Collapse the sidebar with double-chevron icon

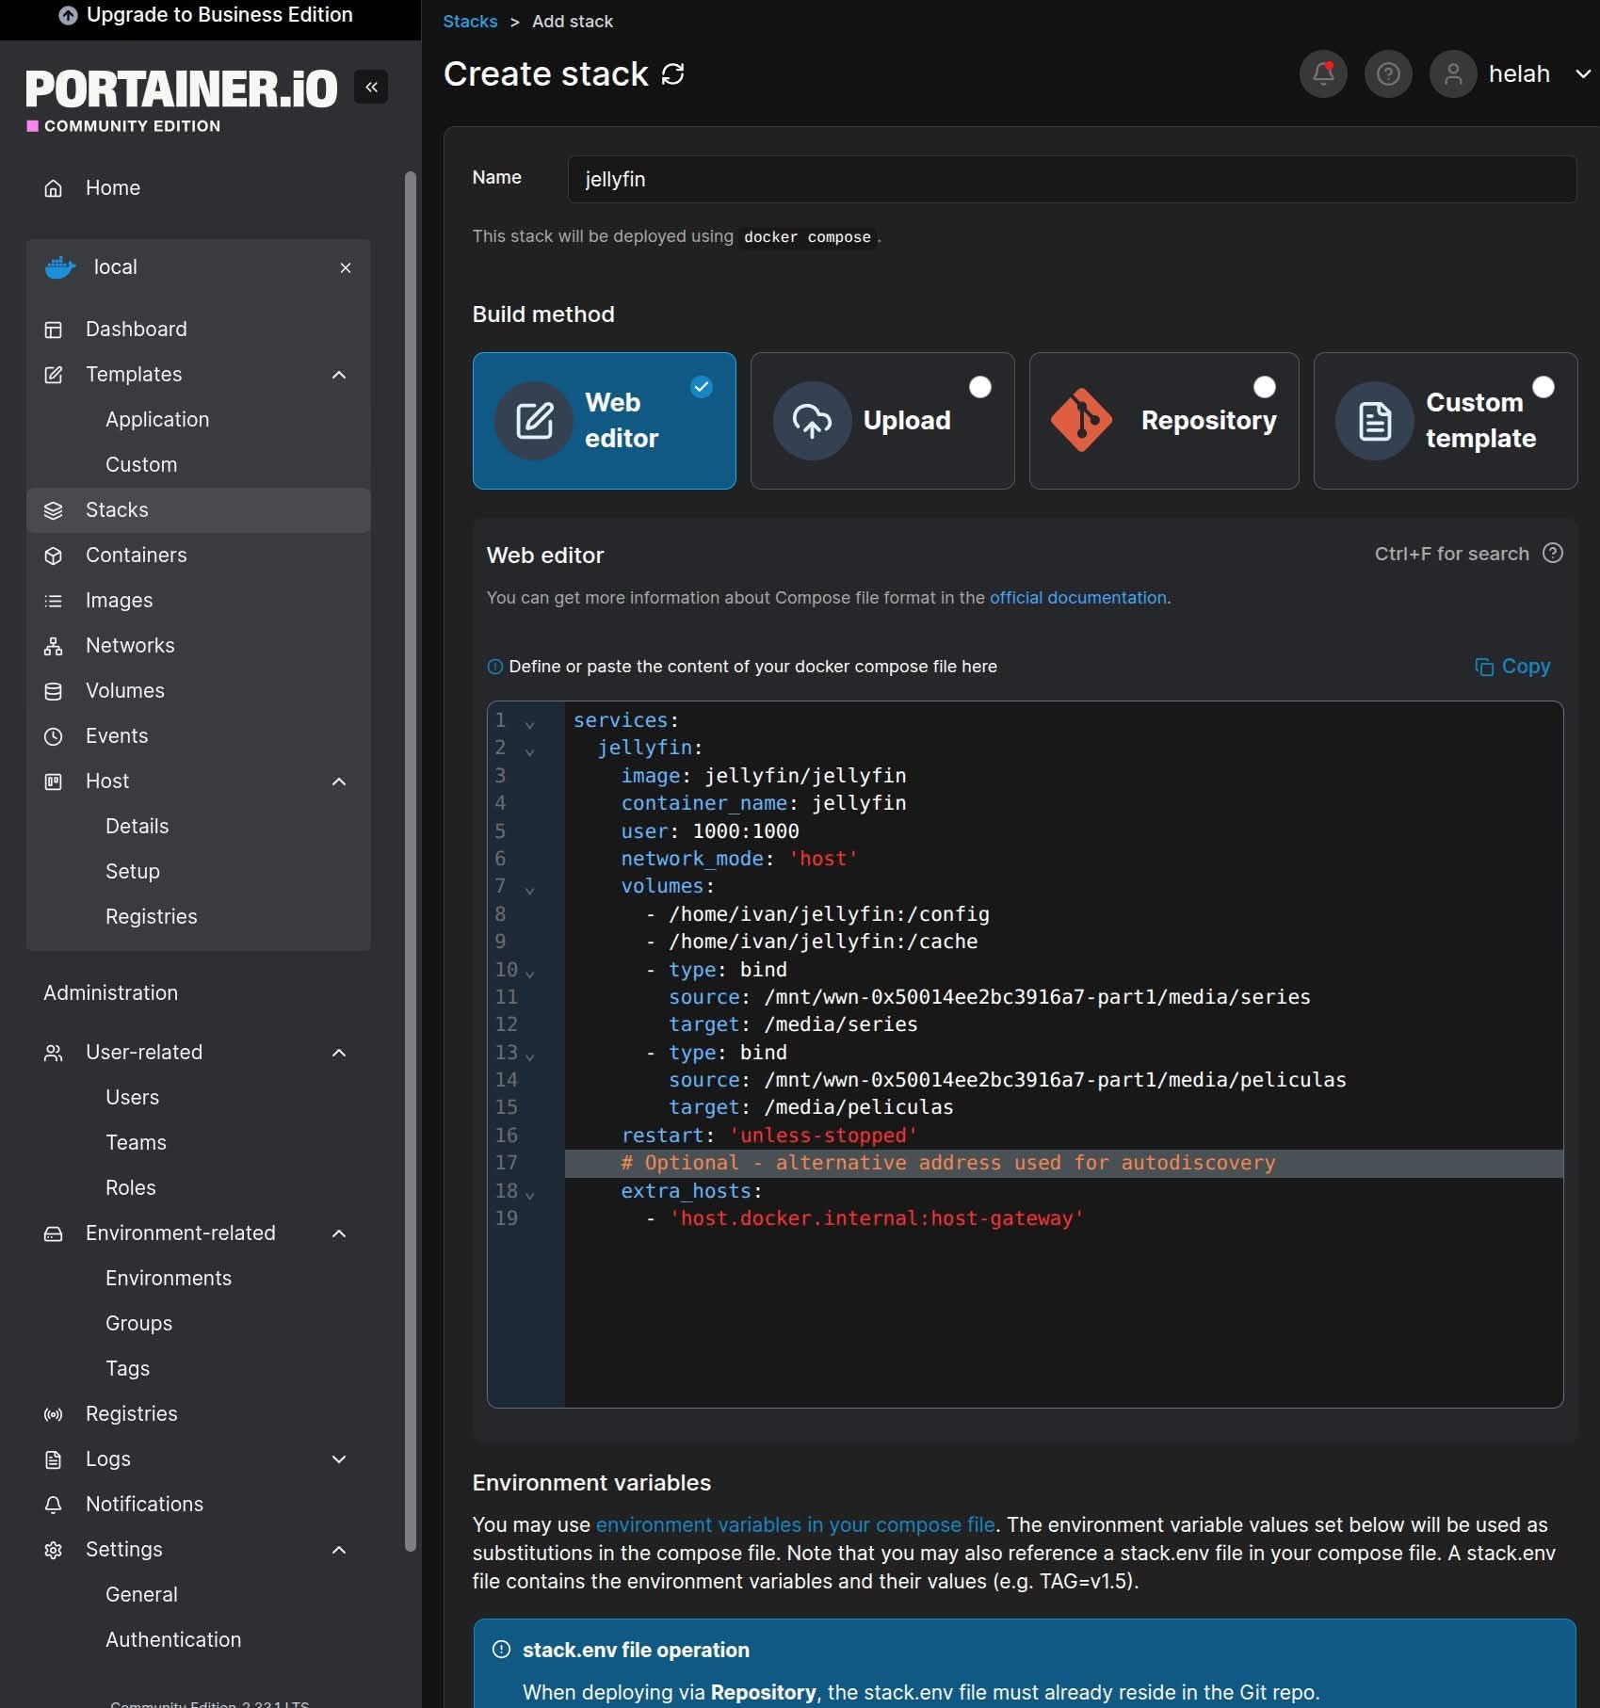(371, 87)
